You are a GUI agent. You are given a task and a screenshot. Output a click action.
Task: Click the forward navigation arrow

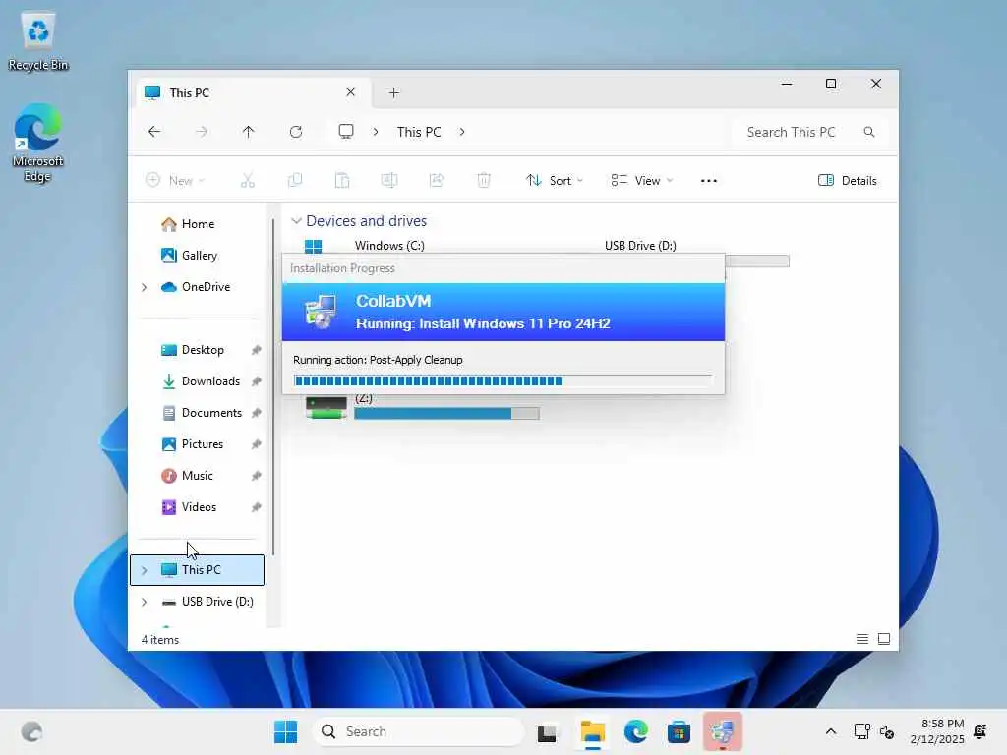(x=202, y=132)
